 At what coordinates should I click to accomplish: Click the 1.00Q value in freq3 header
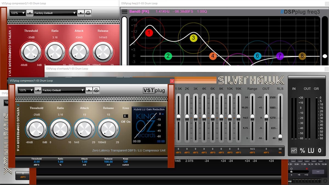[x=202, y=12]
